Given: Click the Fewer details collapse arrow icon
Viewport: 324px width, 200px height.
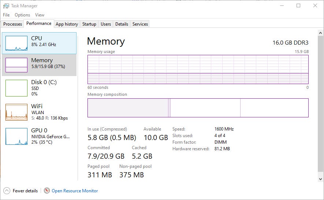Looking at the screenshot, I should [7, 191].
